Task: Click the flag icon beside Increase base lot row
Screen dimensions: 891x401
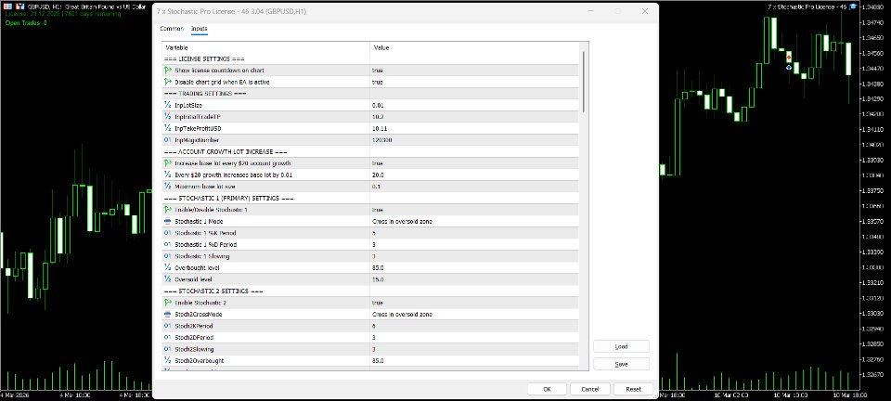Action: pos(168,163)
